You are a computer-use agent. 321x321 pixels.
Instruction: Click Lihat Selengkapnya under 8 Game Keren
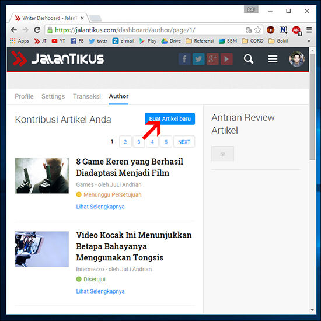click(100, 207)
